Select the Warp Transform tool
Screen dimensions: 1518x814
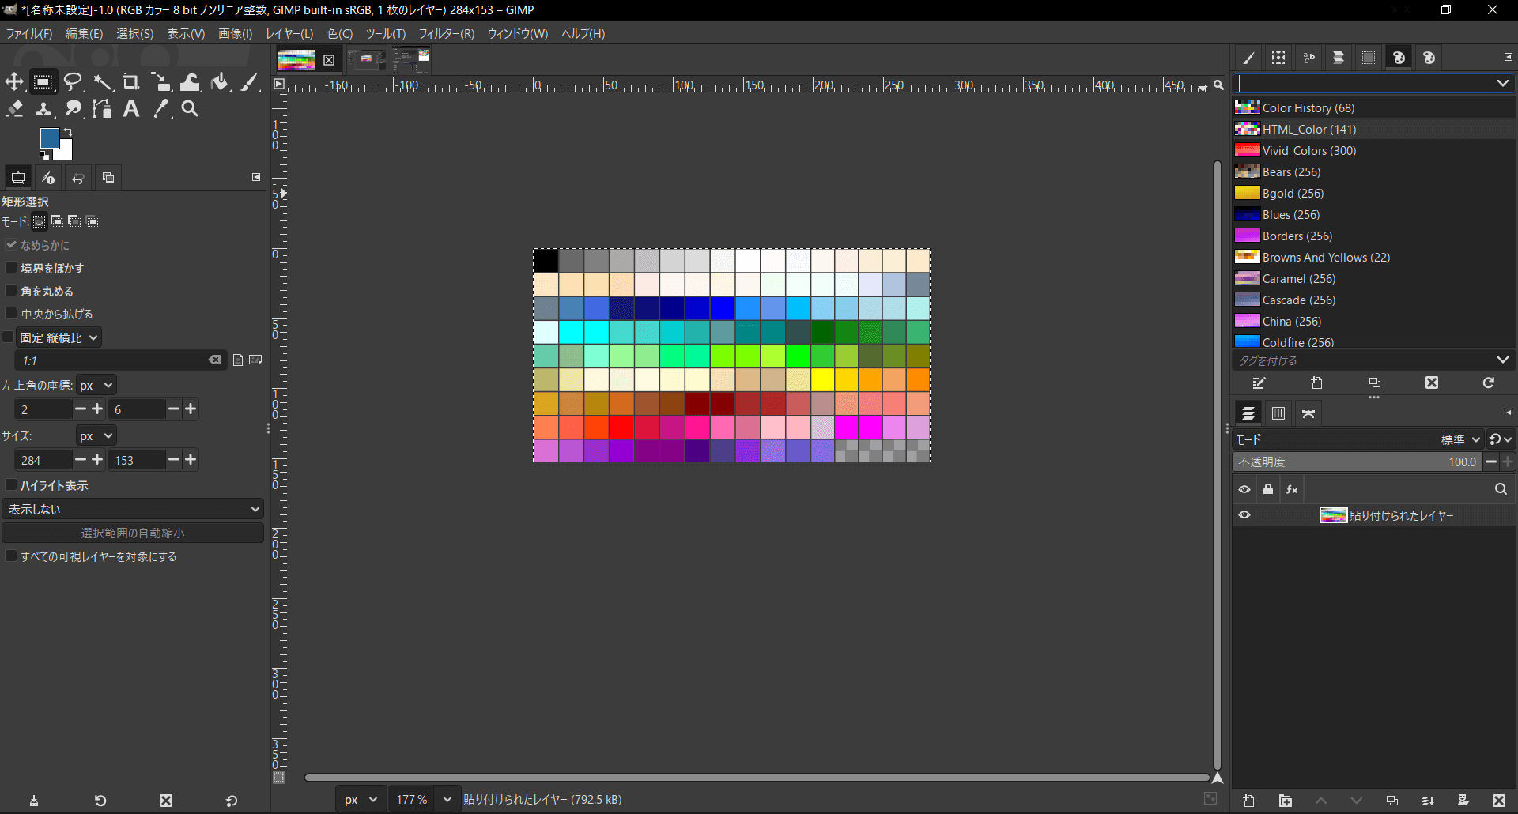(x=191, y=82)
